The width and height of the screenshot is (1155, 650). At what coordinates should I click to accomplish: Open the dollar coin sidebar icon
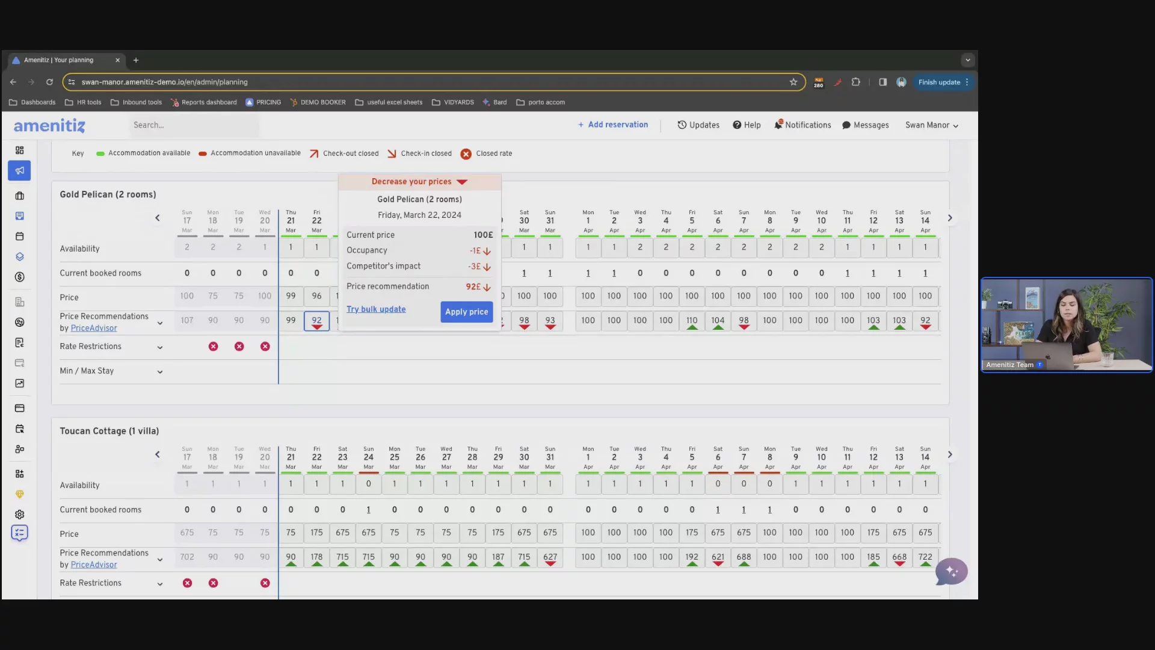(19, 277)
